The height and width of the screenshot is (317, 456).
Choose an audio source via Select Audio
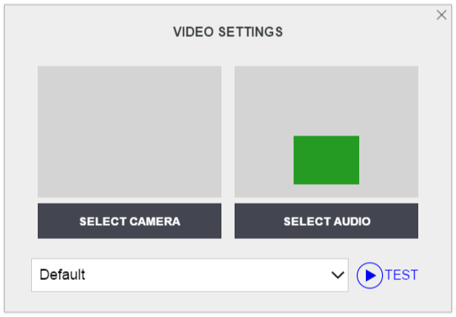pyautogui.click(x=326, y=221)
